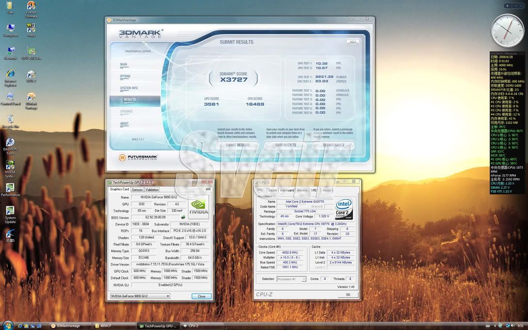This screenshot has height=330, width=528.
Task: Open Internet Explorer from the desktop
Action: pos(10,75)
